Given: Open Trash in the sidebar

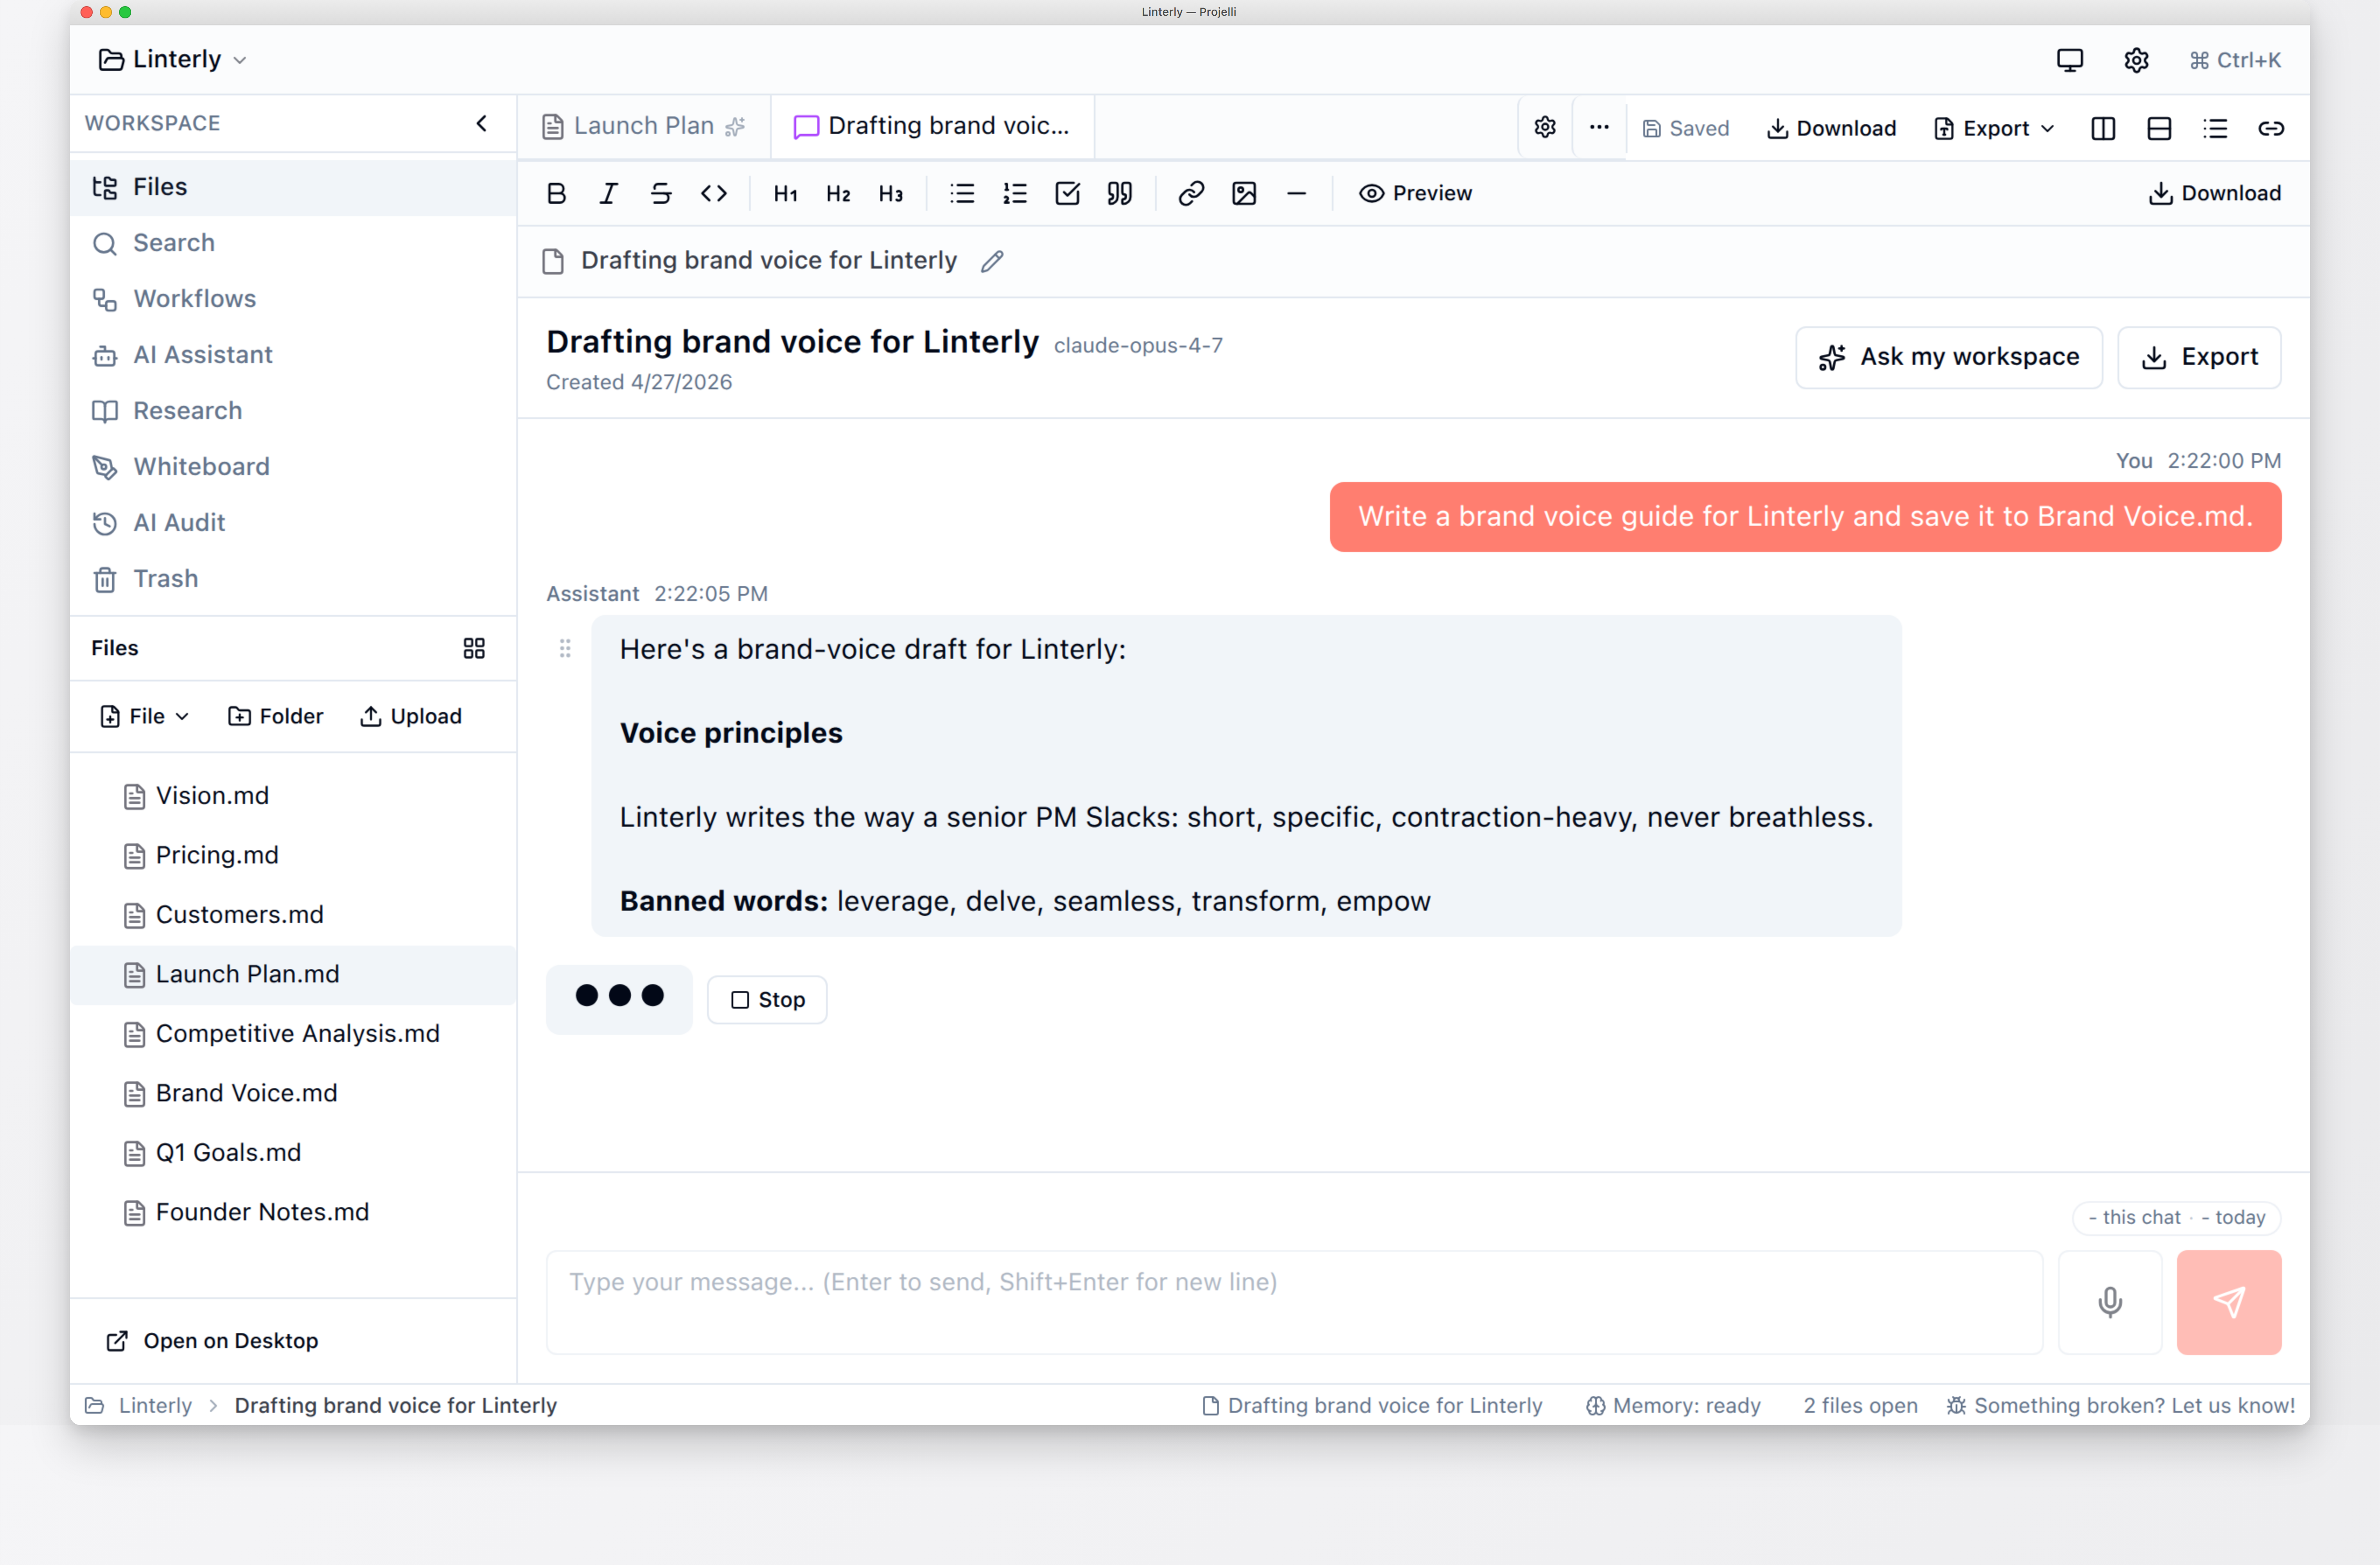Looking at the screenshot, I should (x=293, y=579).
